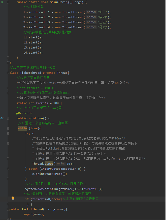Collapse the while (true) loop block
The image size is (166, 220).
coord(8,128)
